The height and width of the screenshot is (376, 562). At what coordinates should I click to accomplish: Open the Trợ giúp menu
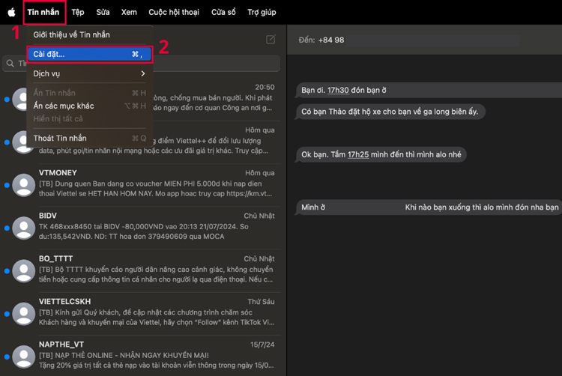[262, 12]
